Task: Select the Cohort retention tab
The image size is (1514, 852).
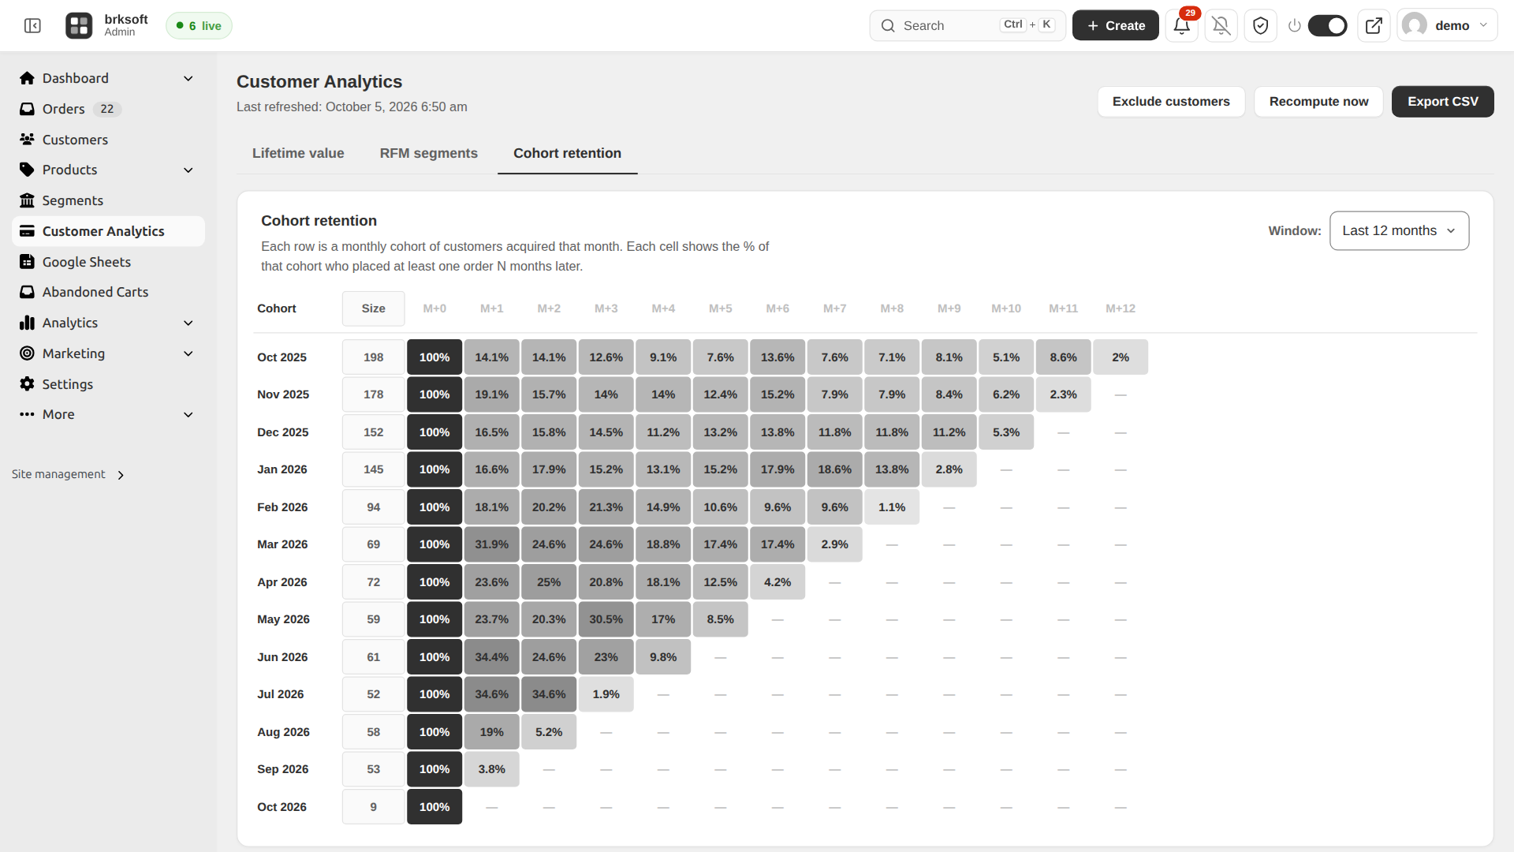Action: (567, 153)
